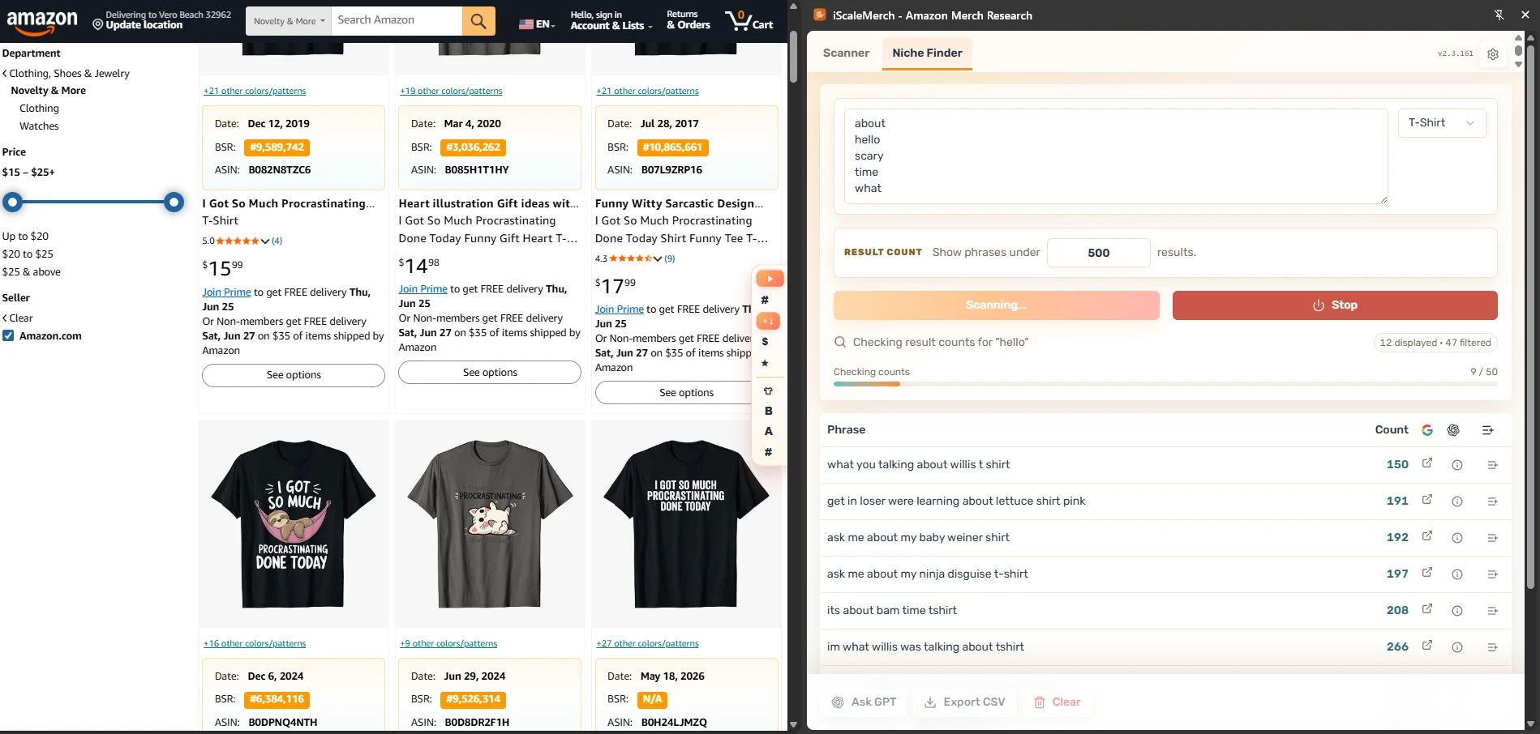Show info for 'lettuce shirt pink' phrase
Viewport: 1540px width, 734px height.
pos(1457,501)
